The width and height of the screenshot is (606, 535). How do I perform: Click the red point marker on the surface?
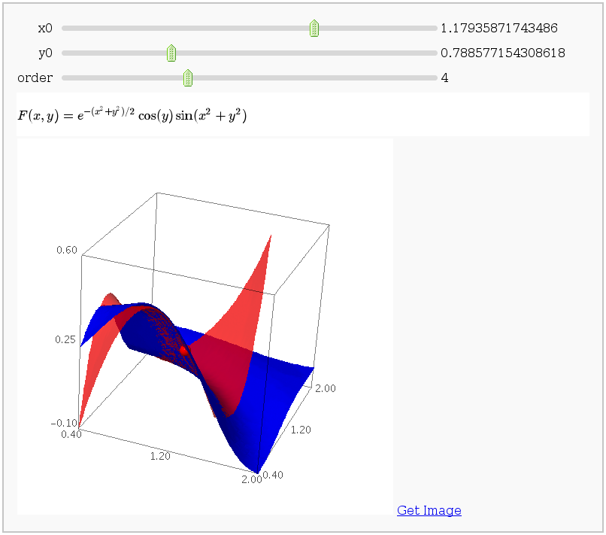(x=183, y=351)
